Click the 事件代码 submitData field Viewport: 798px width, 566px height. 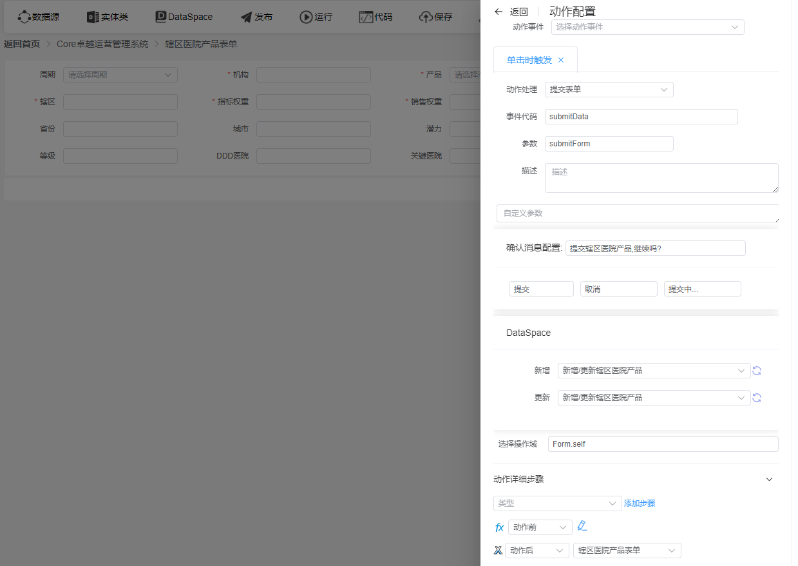pos(641,117)
